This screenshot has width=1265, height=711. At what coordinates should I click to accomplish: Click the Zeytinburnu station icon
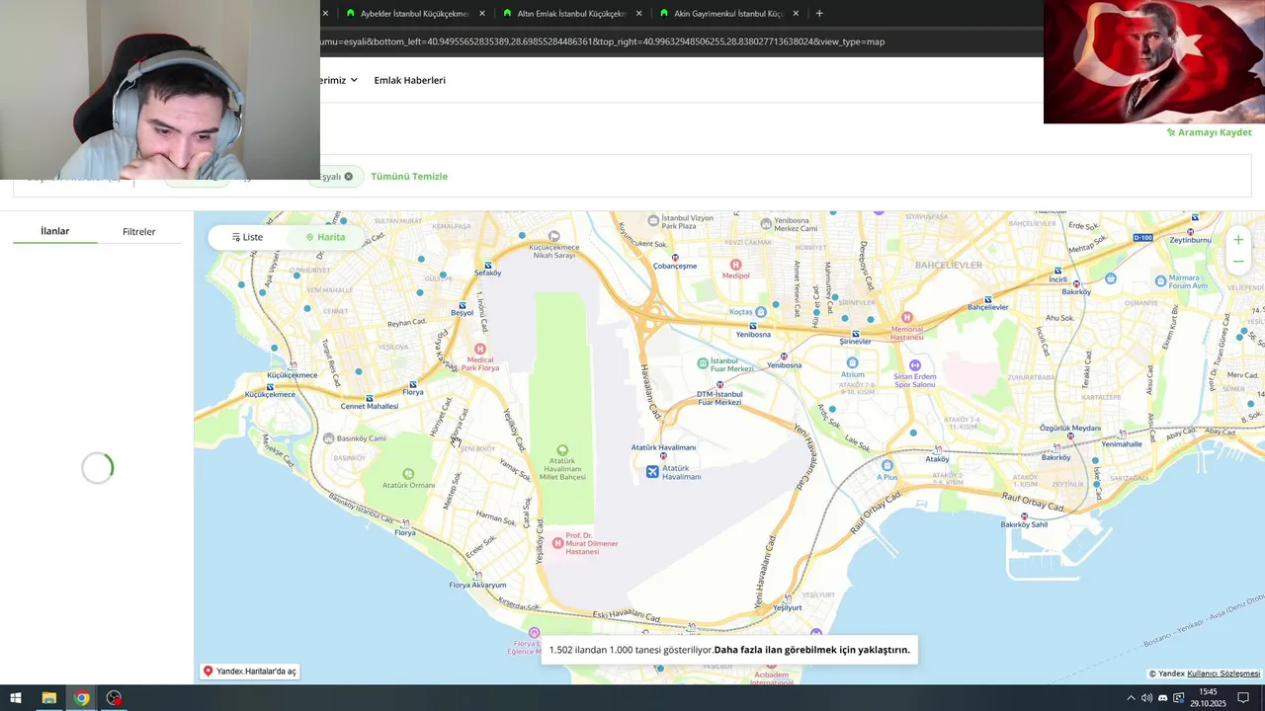(x=1189, y=231)
